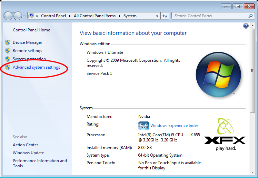The width and height of the screenshot is (258, 178).
Task: Select the Nvidia manufacturer value
Action: point(144,117)
